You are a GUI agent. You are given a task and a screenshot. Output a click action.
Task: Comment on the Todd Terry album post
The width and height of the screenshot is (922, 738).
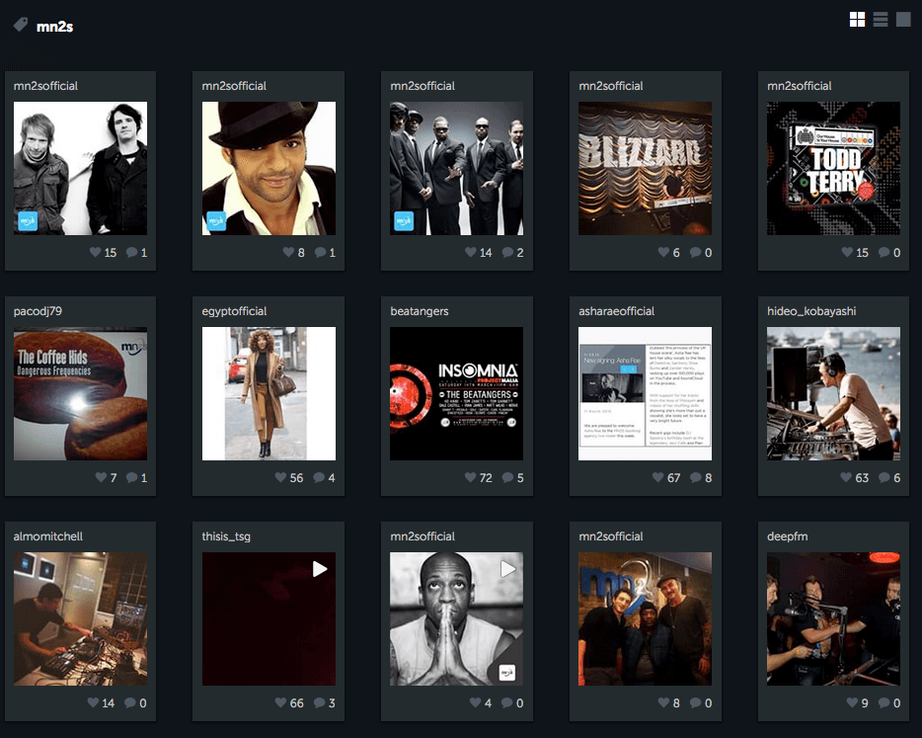coord(884,253)
